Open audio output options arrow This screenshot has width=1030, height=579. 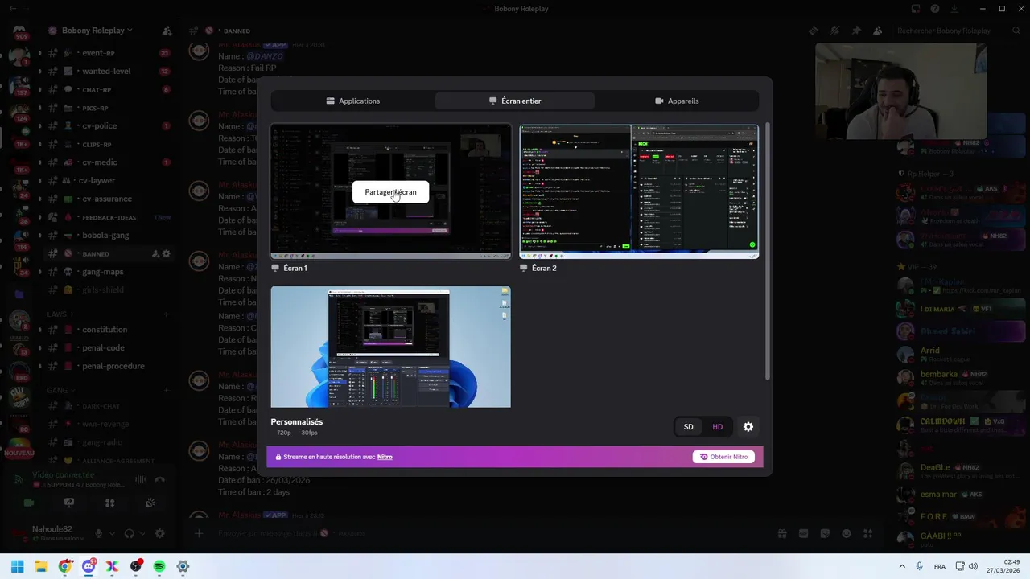pos(141,533)
